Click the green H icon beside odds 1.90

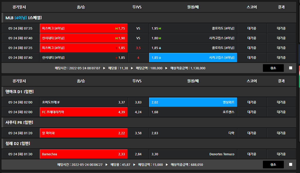click(116, 38)
